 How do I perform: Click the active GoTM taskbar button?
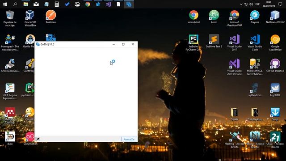(129, 4)
